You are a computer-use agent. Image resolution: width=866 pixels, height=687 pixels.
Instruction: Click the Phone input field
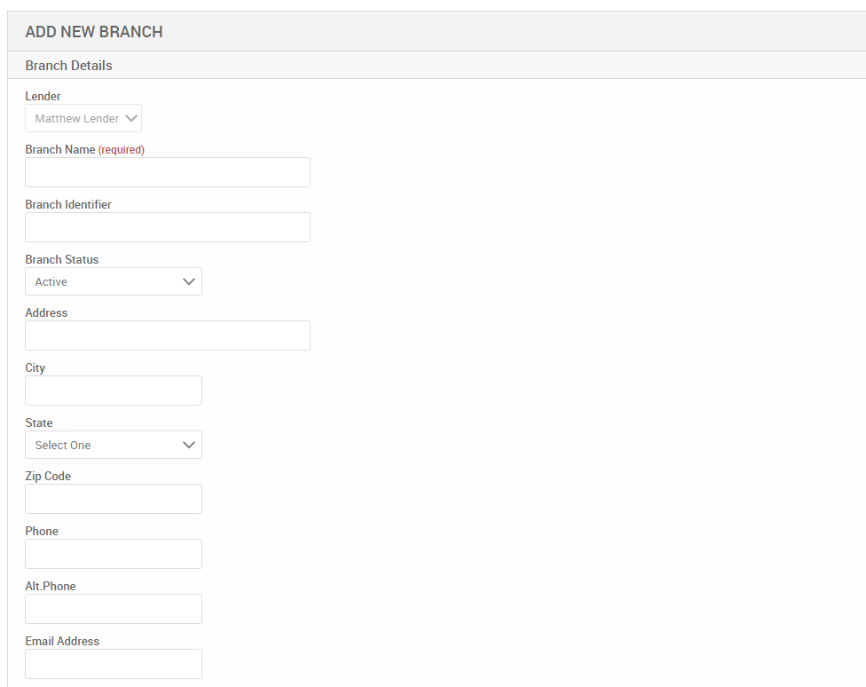coord(113,553)
